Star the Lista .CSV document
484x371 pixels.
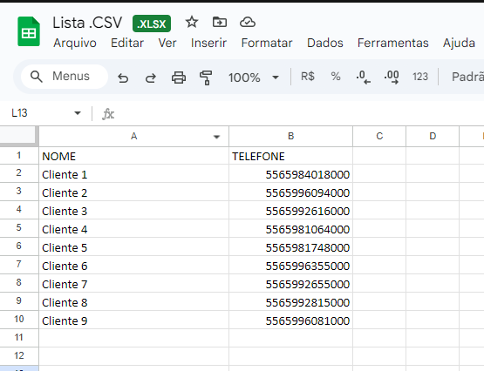192,22
